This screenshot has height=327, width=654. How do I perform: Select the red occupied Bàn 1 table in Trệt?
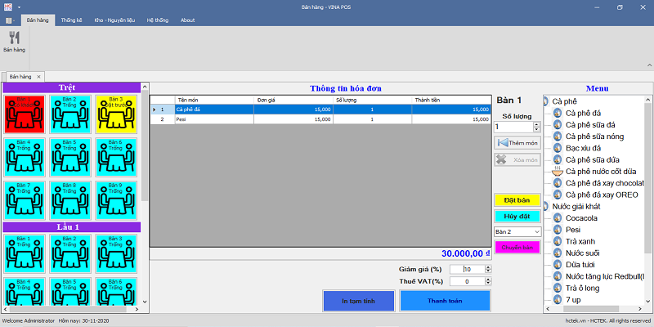click(x=24, y=114)
